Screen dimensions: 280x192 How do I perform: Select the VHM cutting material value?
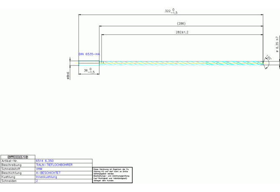click(x=39, y=169)
